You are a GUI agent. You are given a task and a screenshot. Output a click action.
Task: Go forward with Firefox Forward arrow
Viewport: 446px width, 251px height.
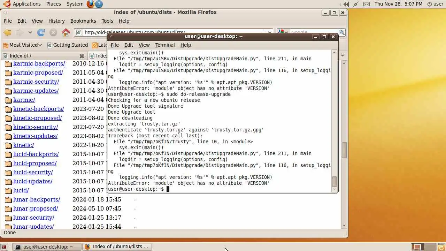tap(20, 32)
